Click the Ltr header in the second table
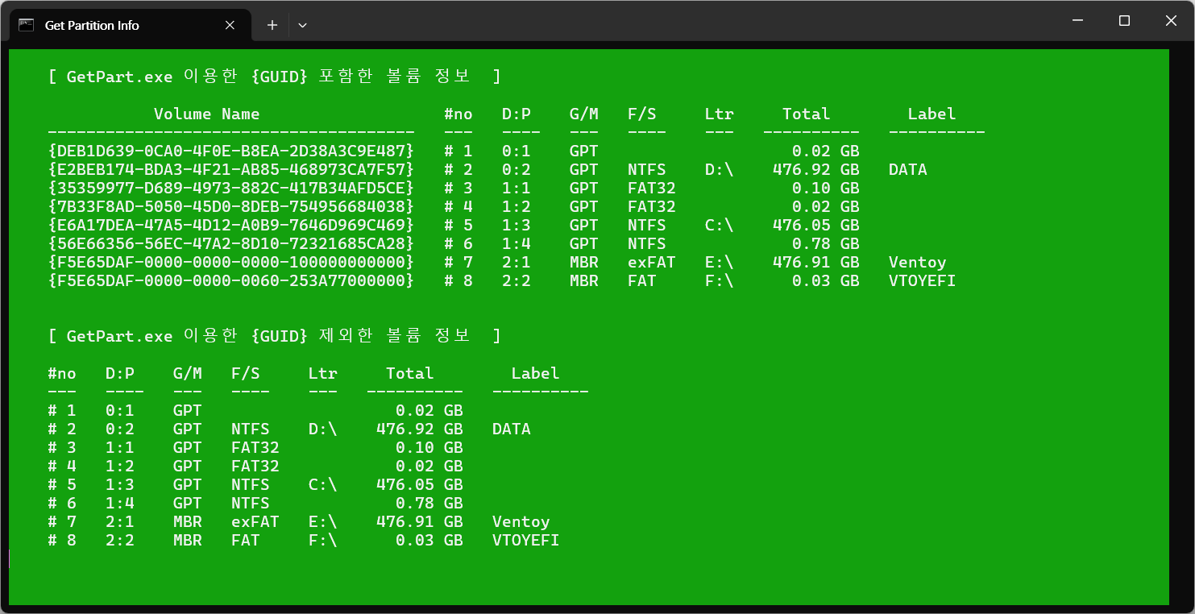The image size is (1195, 614). pos(323,373)
